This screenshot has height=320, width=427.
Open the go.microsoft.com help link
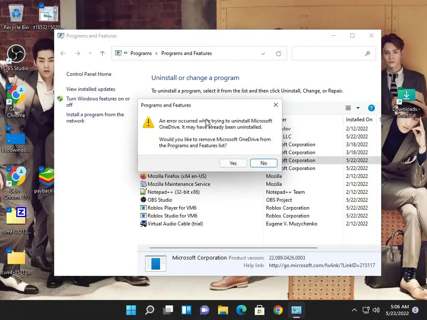322,265
